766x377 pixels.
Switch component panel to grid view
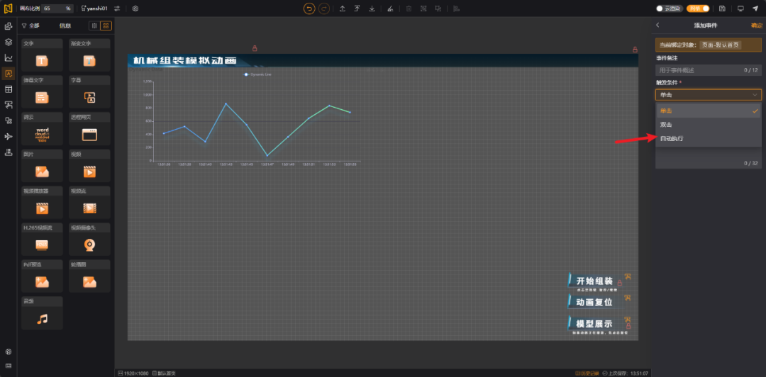(106, 26)
